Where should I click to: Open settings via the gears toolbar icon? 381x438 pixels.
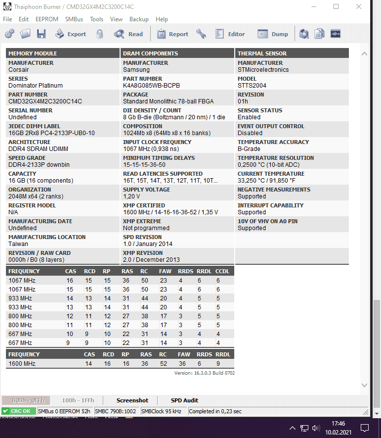[9, 34]
